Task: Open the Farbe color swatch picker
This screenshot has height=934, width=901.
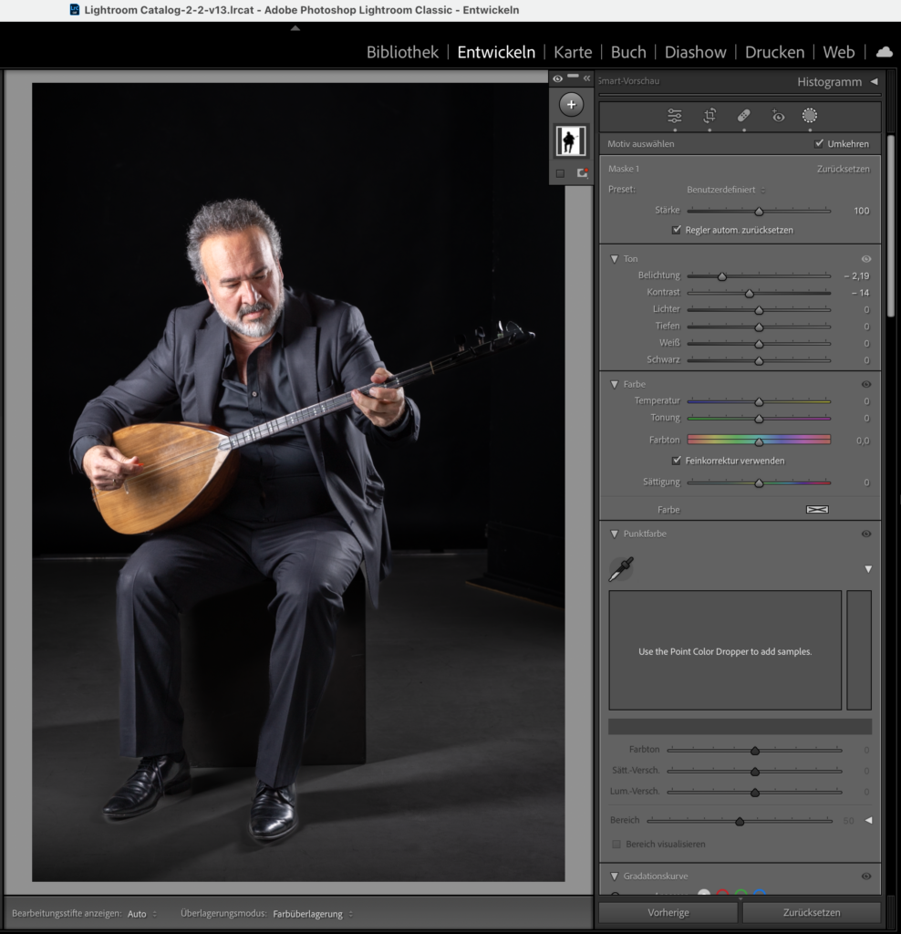Action: [817, 509]
